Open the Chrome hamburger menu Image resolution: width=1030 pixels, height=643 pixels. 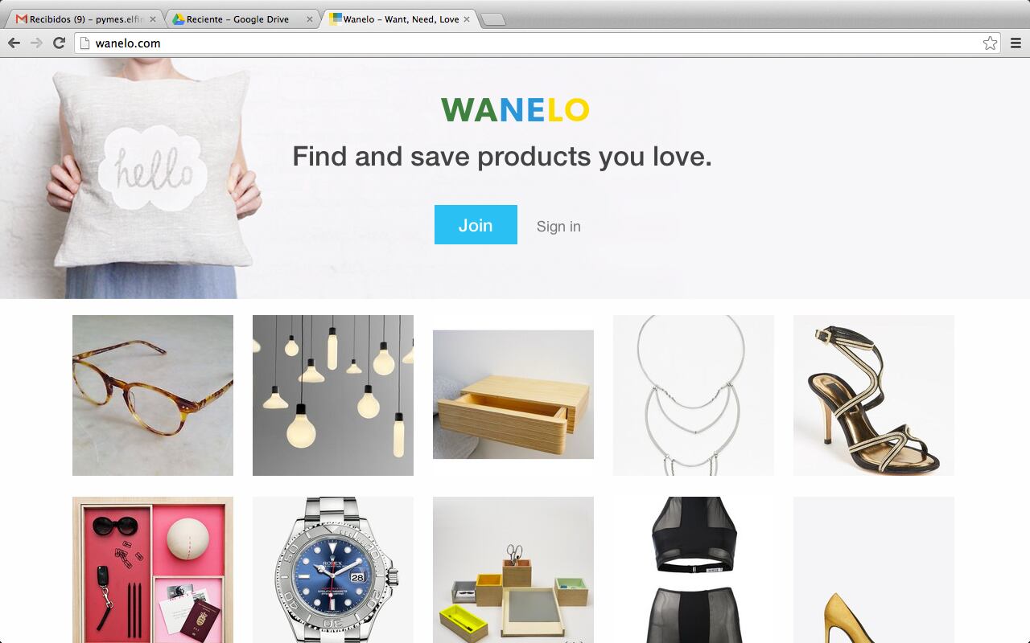[1016, 43]
